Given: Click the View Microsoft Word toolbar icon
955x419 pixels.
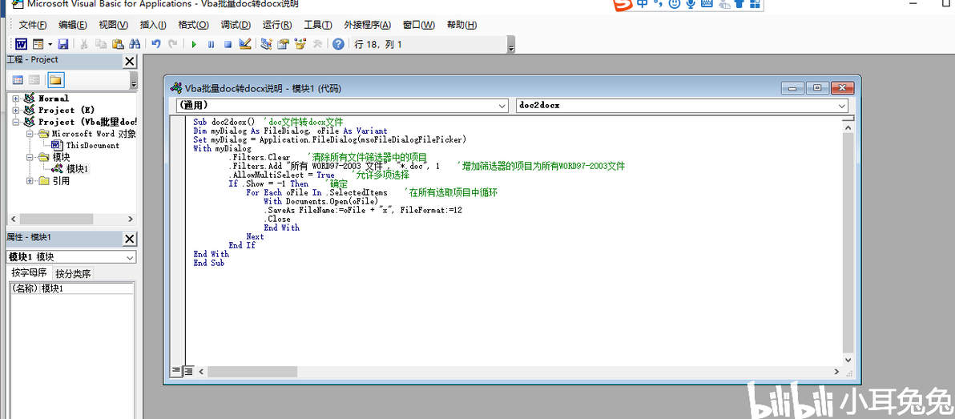Looking at the screenshot, I should coord(22,44).
